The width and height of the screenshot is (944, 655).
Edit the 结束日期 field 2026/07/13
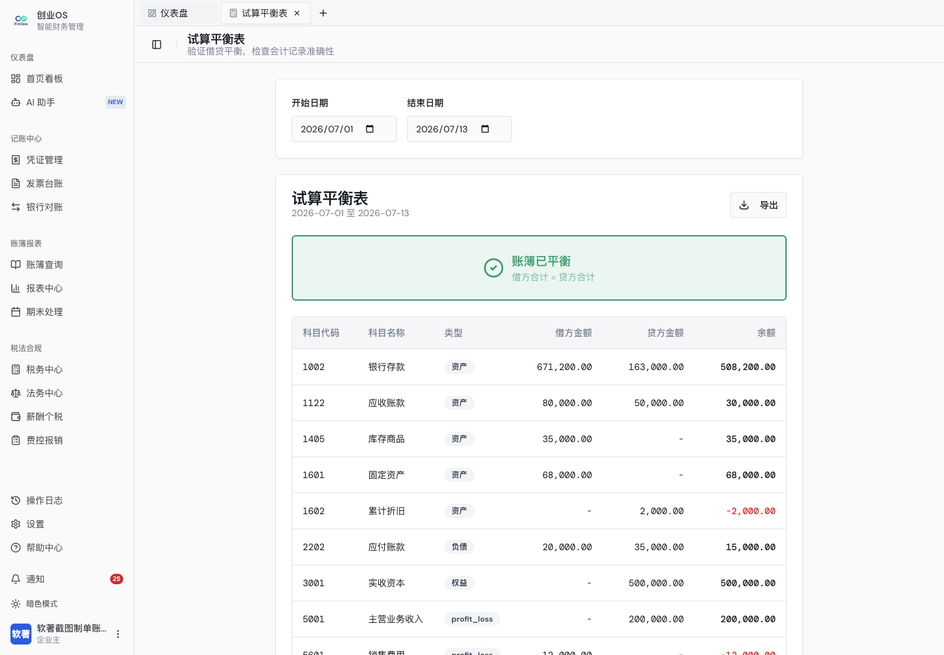coord(460,129)
